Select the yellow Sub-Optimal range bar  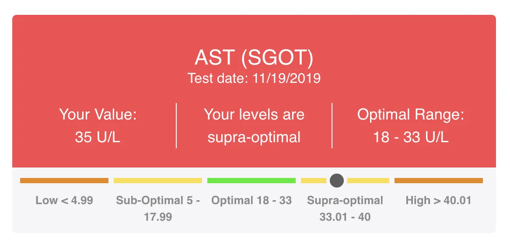tap(158, 181)
